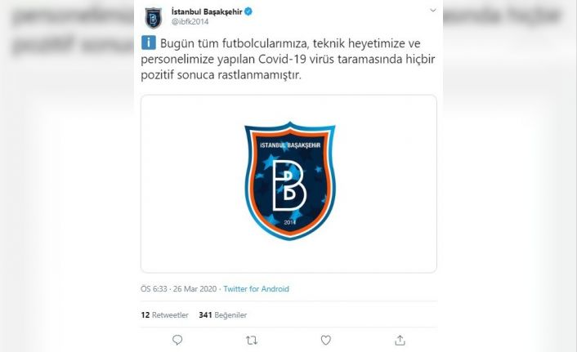
Task: Click the İstanbul Başakşehir profile avatar
Action: 154,18
